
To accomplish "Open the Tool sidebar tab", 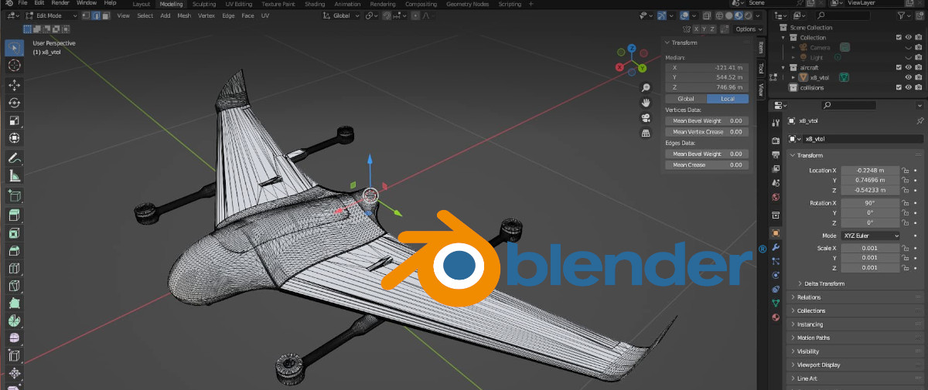I will (x=760, y=68).
